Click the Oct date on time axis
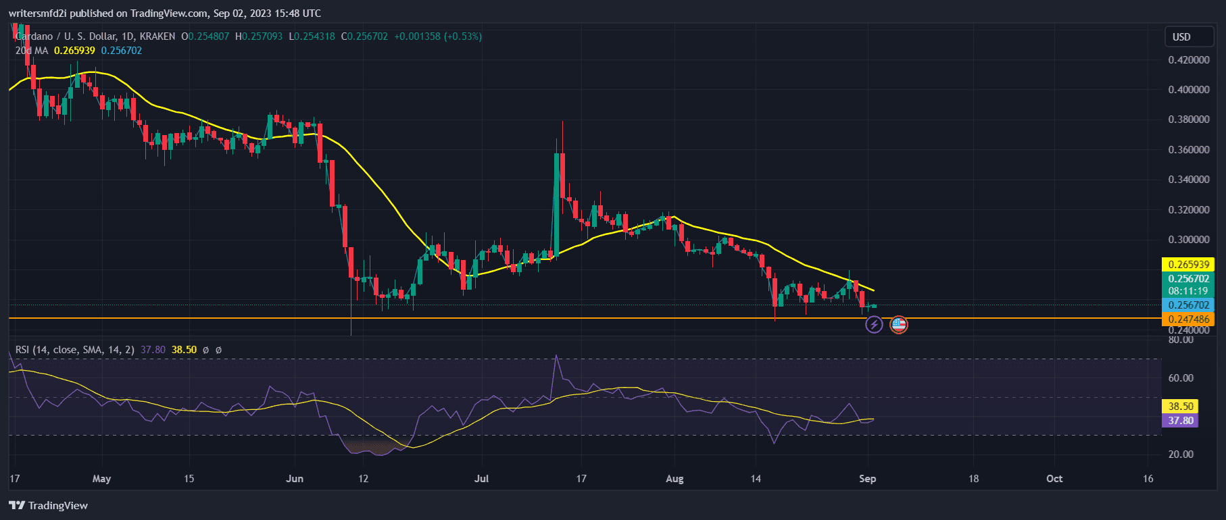1226x520 pixels. pos(1054,479)
